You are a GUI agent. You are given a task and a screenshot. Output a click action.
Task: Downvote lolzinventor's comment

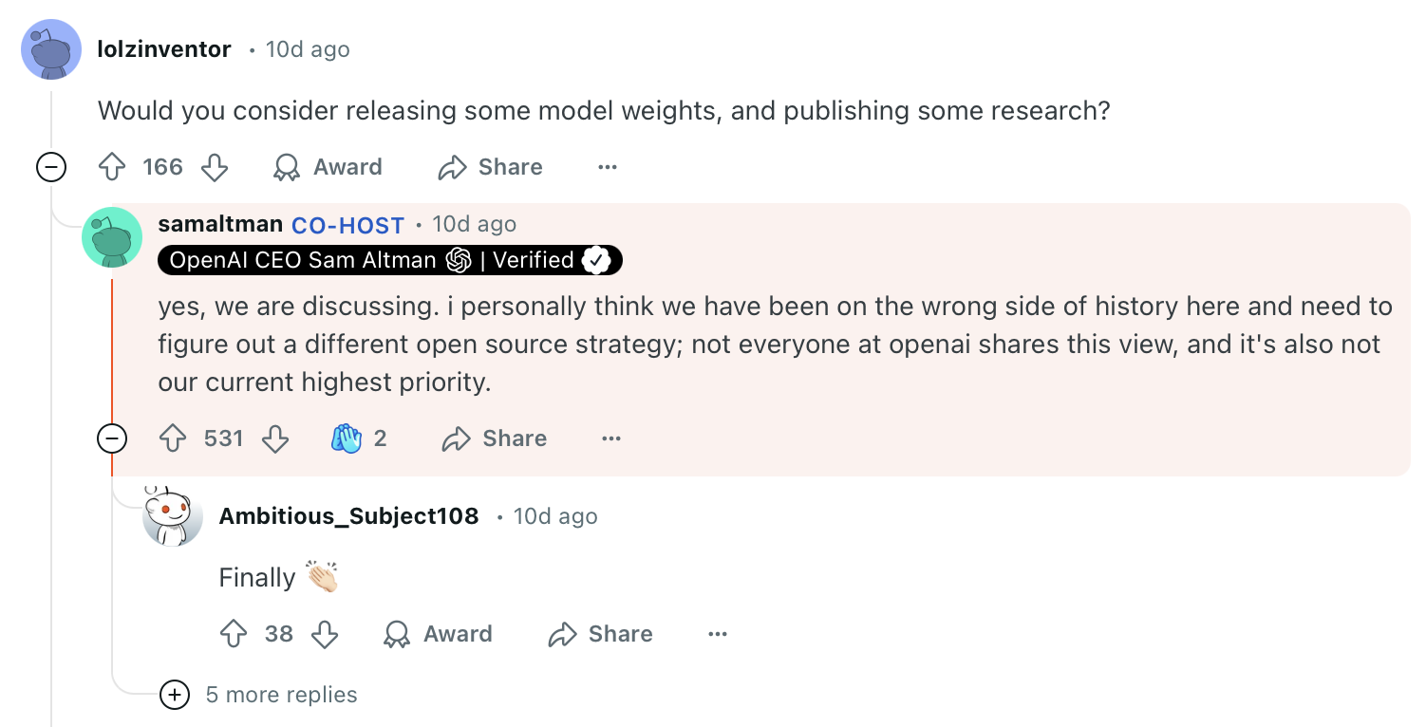[x=215, y=168]
